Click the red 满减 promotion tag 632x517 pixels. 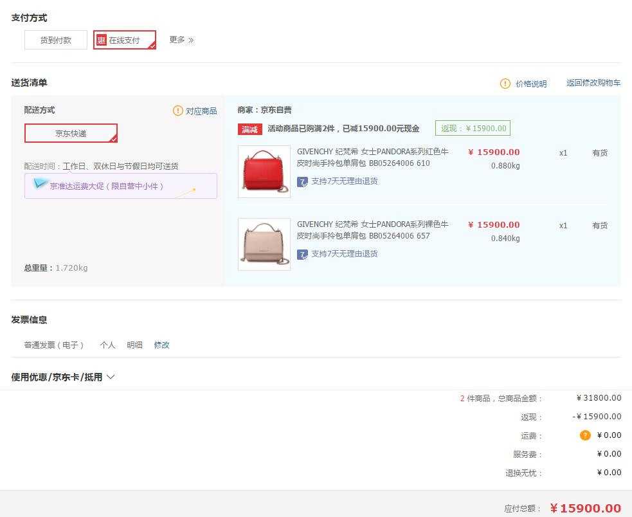(x=250, y=129)
